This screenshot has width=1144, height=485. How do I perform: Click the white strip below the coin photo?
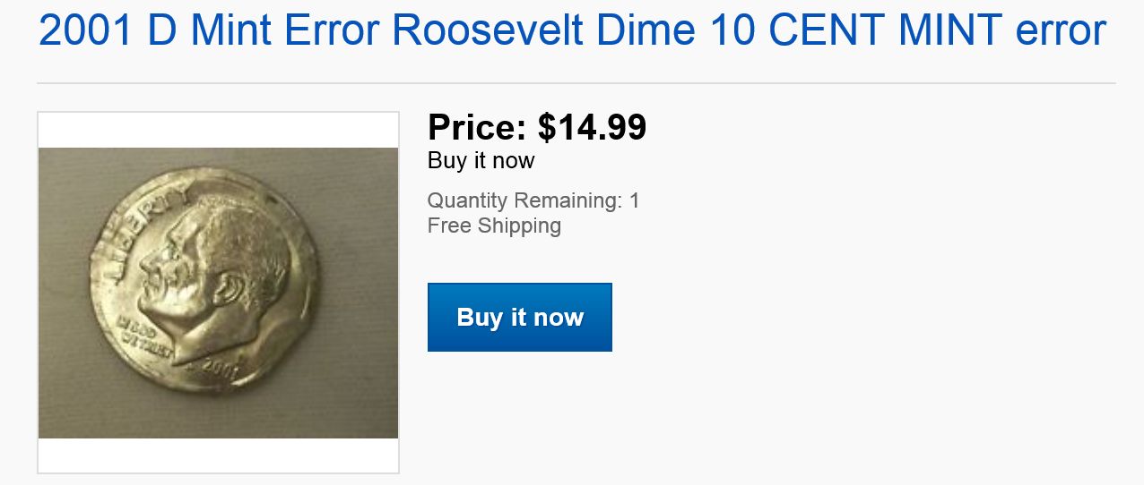coord(218,455)
